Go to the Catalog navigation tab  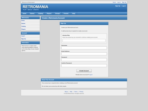[x=41, y=14]
